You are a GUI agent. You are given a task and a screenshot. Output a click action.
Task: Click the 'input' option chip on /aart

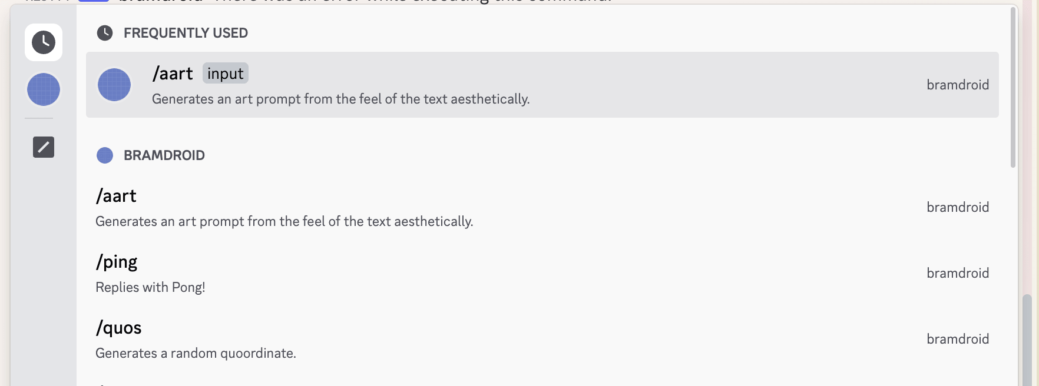coord(226,74)
